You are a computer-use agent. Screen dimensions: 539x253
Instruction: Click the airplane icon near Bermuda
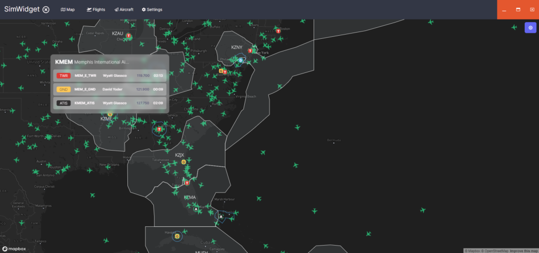[297, 127]
